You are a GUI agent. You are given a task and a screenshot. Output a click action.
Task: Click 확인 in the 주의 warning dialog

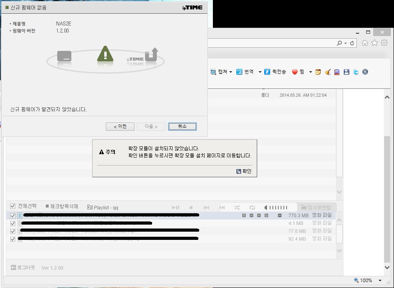click(244, 171)
